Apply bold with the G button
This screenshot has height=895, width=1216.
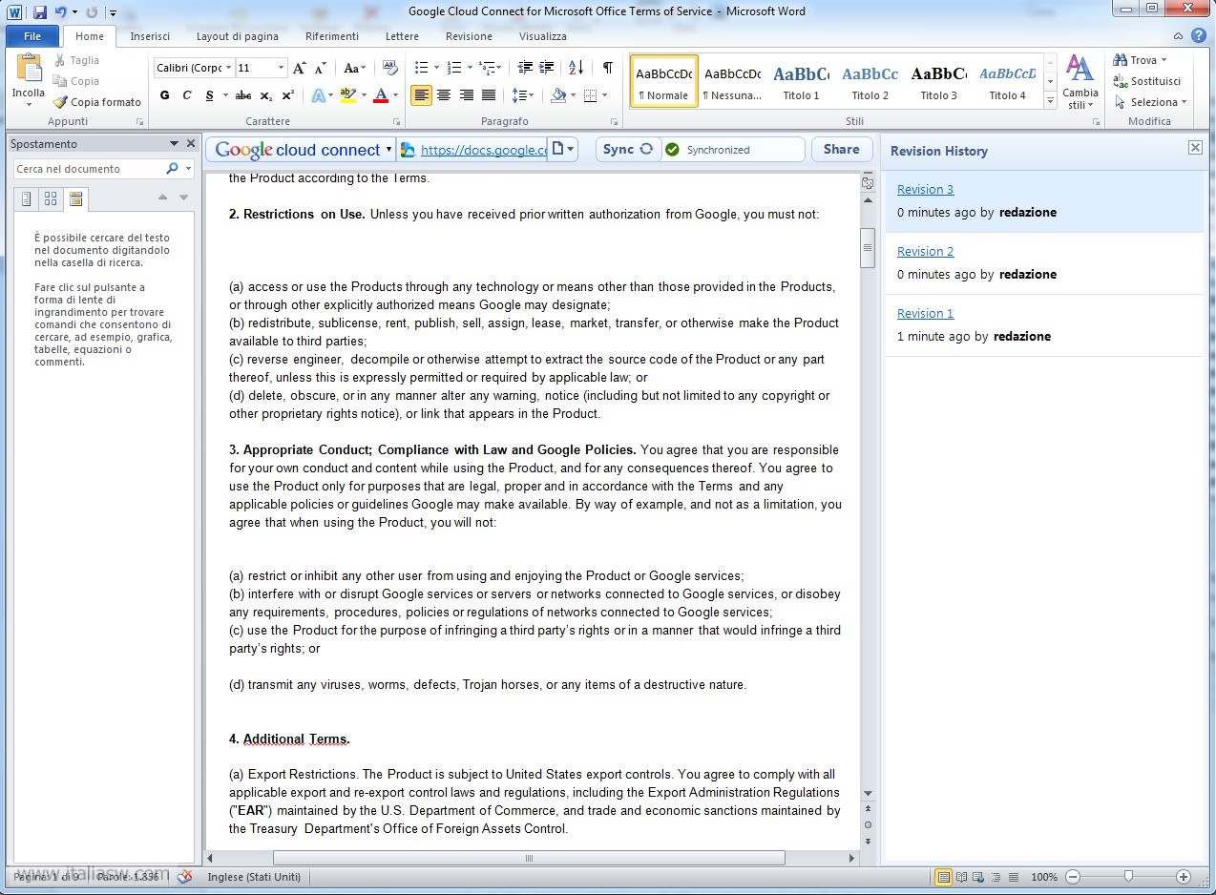click(x=164, y=95)
